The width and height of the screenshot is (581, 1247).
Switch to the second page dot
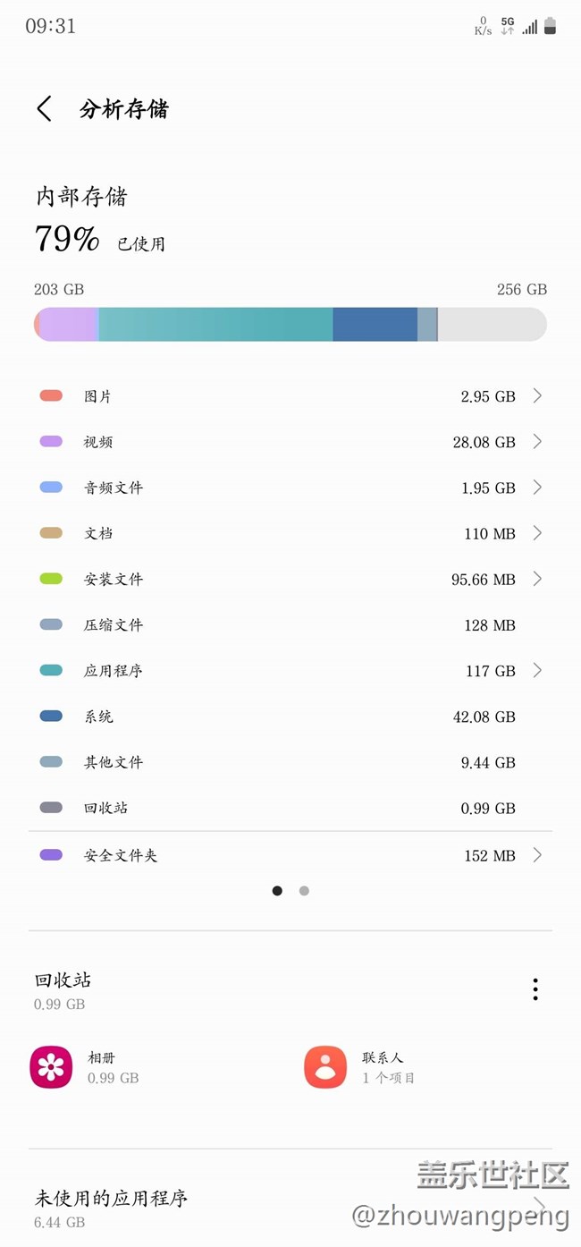click(304, 891)
